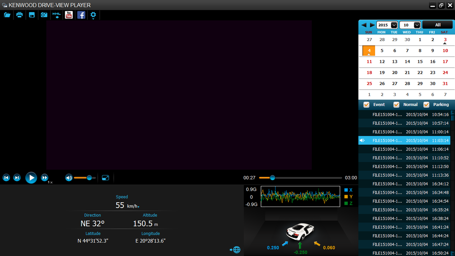
Task: Mute audio with the speaker icon
Action: pos(69,178)
